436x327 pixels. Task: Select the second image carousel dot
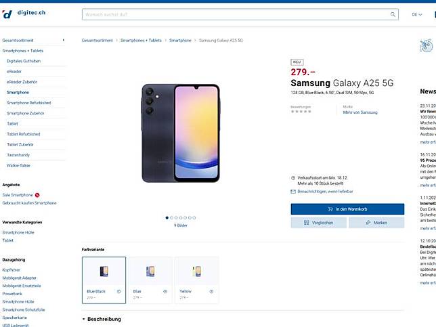pos(171,218)
